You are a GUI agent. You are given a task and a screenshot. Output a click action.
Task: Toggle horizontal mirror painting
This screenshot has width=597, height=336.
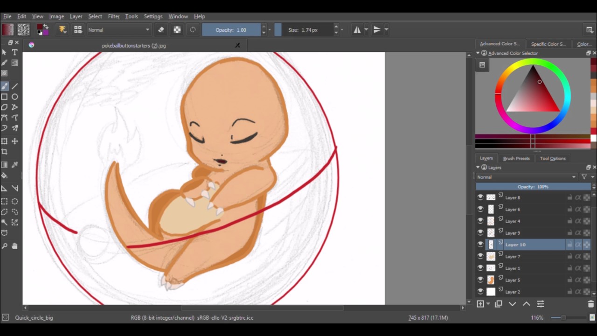(357, 30)
